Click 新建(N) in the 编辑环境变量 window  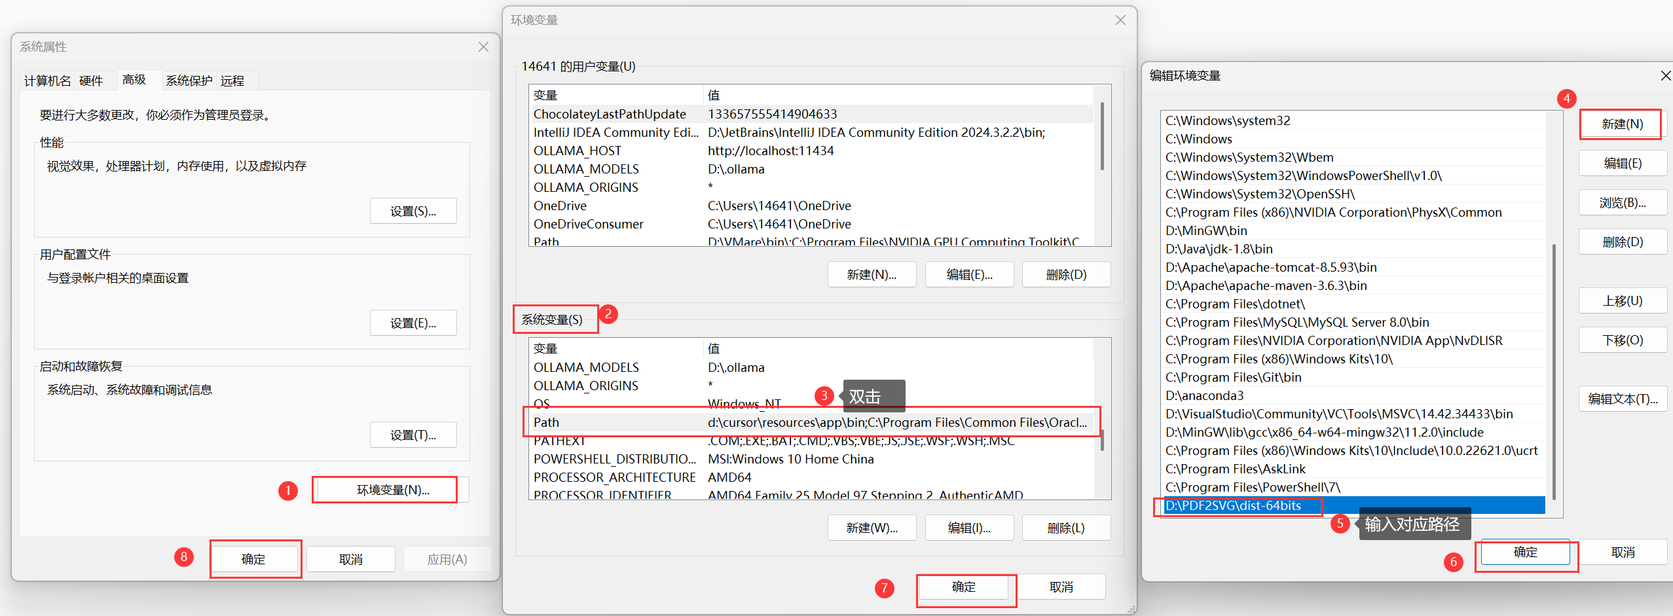coord(1623,124)
